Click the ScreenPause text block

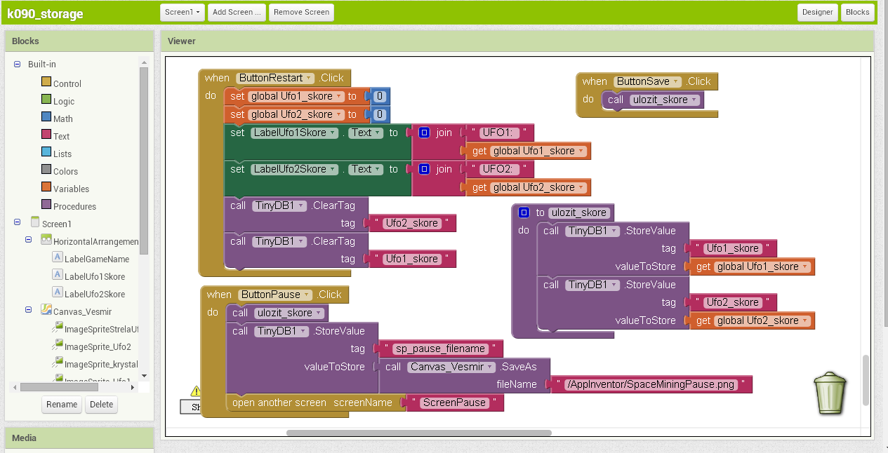454,403
